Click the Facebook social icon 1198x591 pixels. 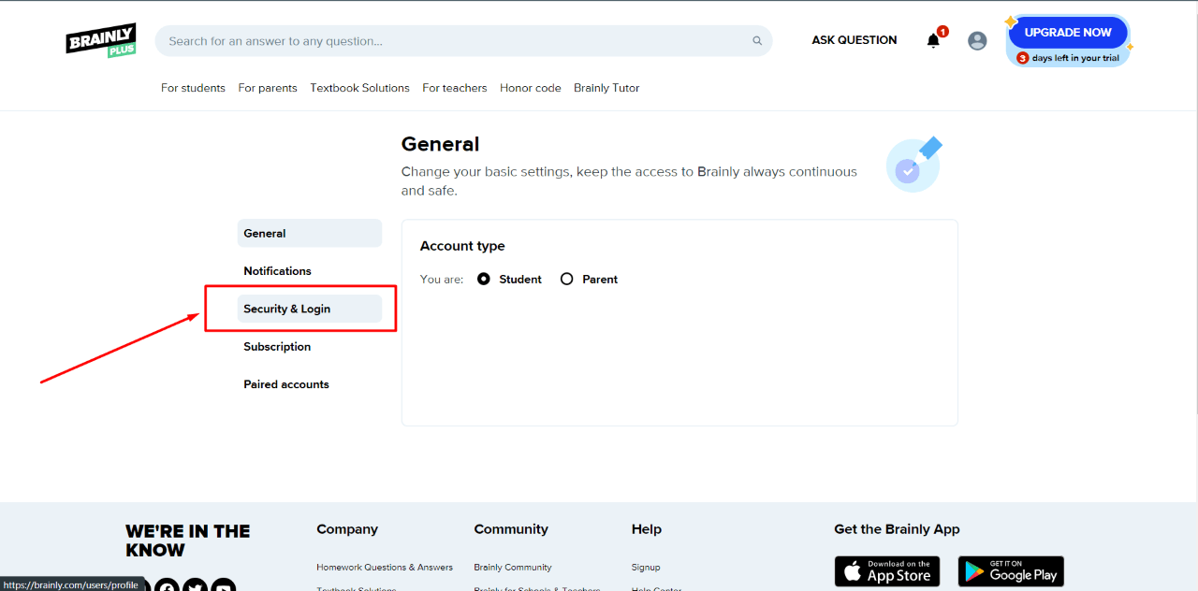pyautogui.click(x=167, y=585)
